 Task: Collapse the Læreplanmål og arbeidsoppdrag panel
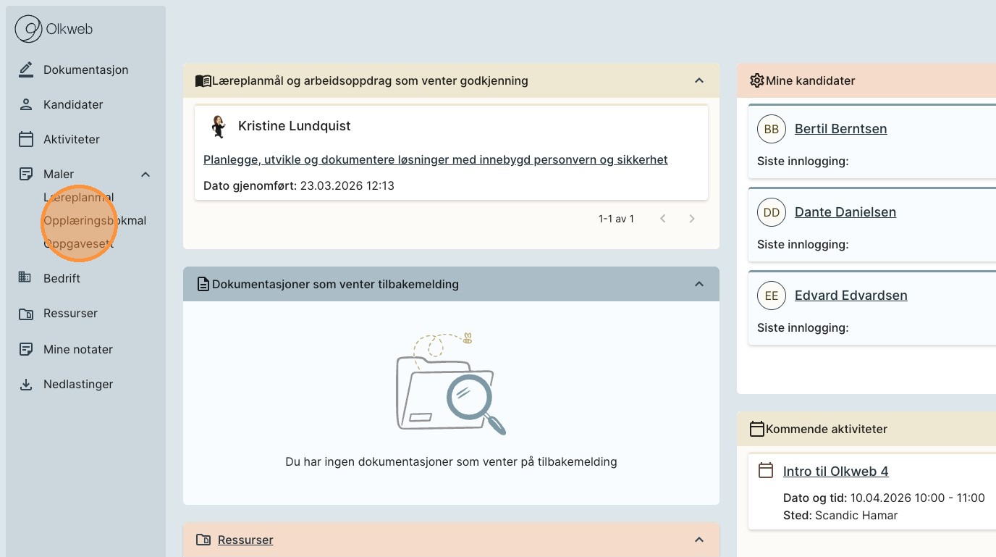point(699,80)
